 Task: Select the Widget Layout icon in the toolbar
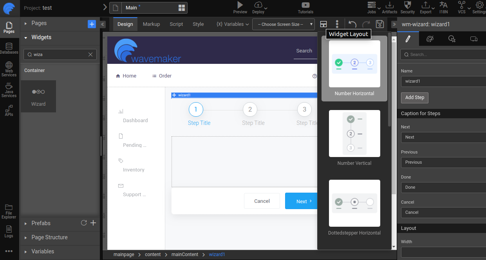point(323,24)
